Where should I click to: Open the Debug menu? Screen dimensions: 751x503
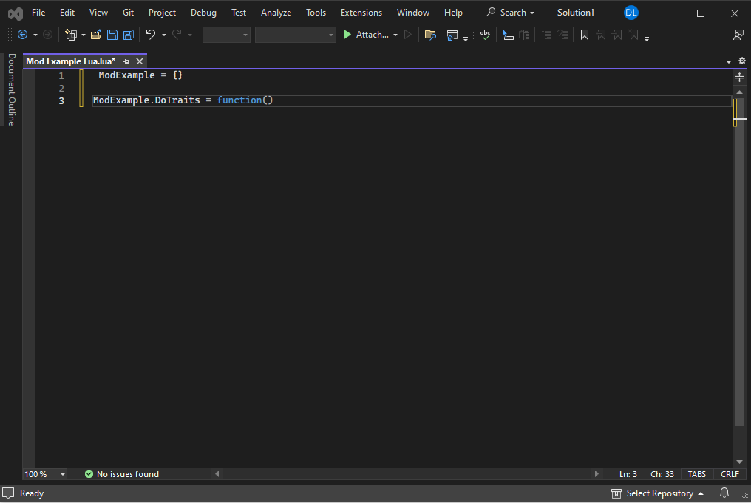point(203,13)
